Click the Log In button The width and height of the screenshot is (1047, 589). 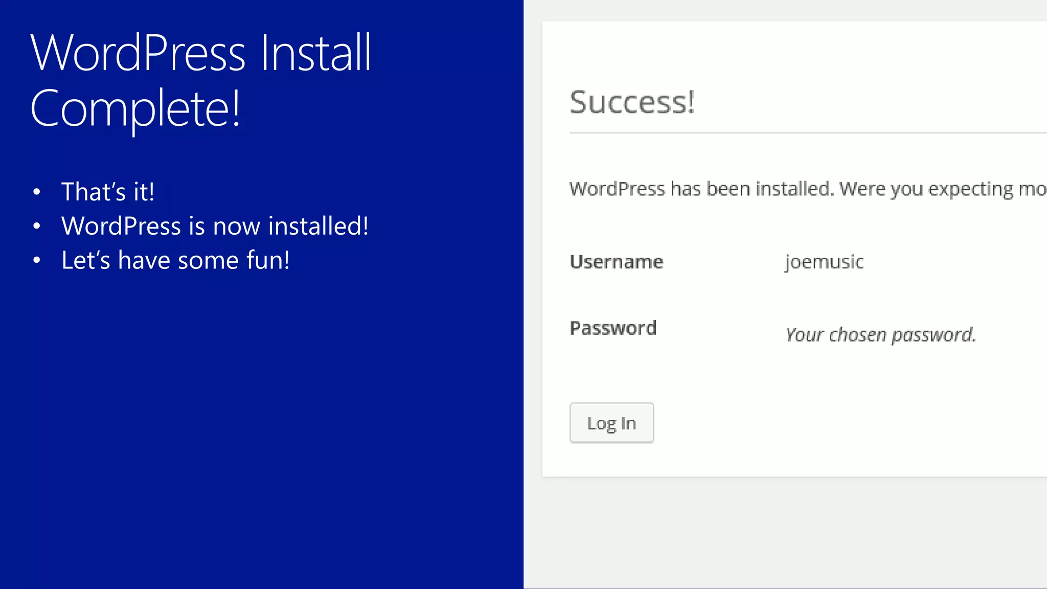[611, 423]
